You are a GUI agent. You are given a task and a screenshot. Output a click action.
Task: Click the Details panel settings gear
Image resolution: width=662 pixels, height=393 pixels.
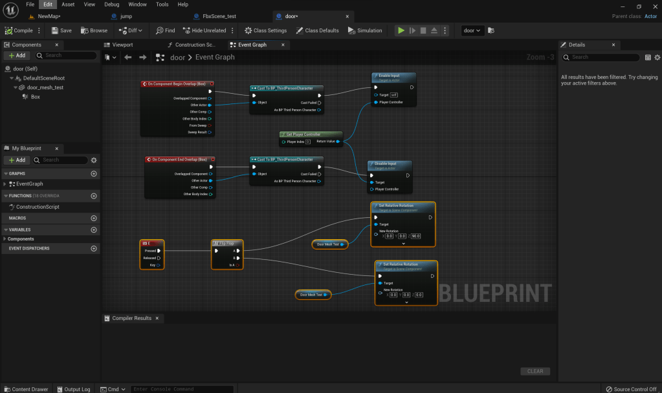657,57
